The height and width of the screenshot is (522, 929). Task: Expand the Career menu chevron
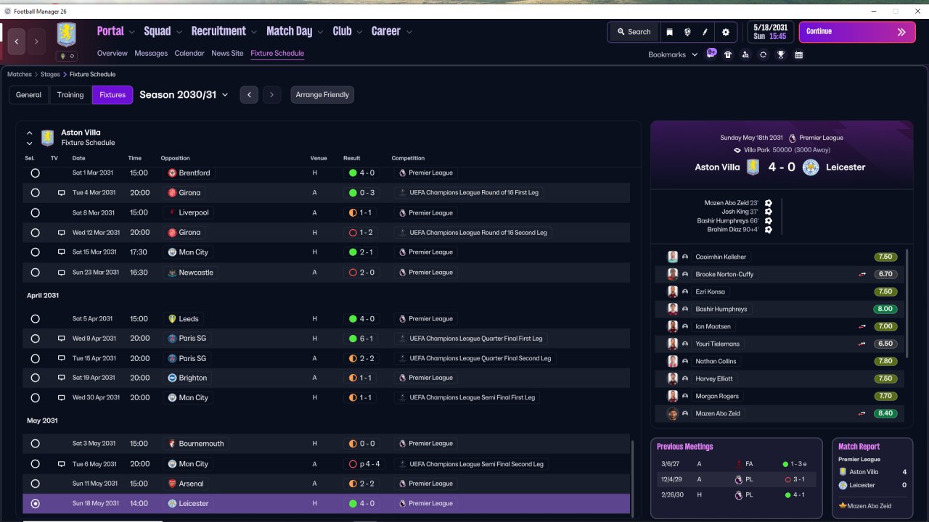click(409, 32)
